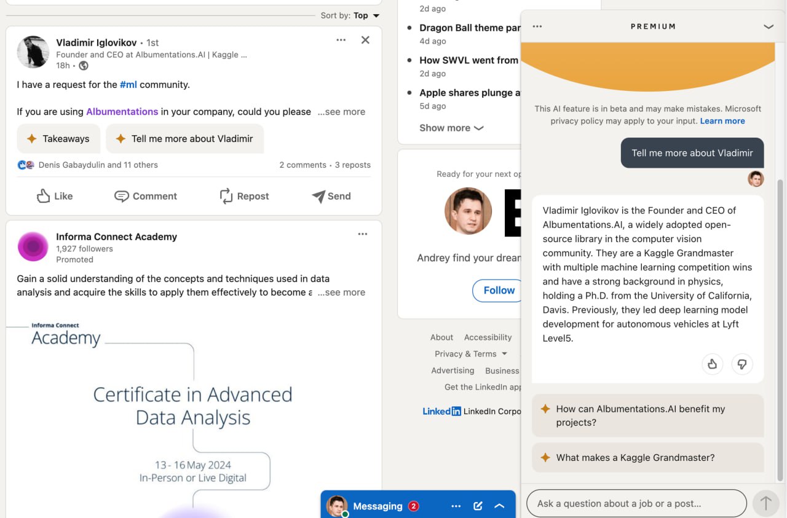This screenshot has width=787, height=518.
Task: Expand the Messaging panel
Action: click(x=499, y=506)
